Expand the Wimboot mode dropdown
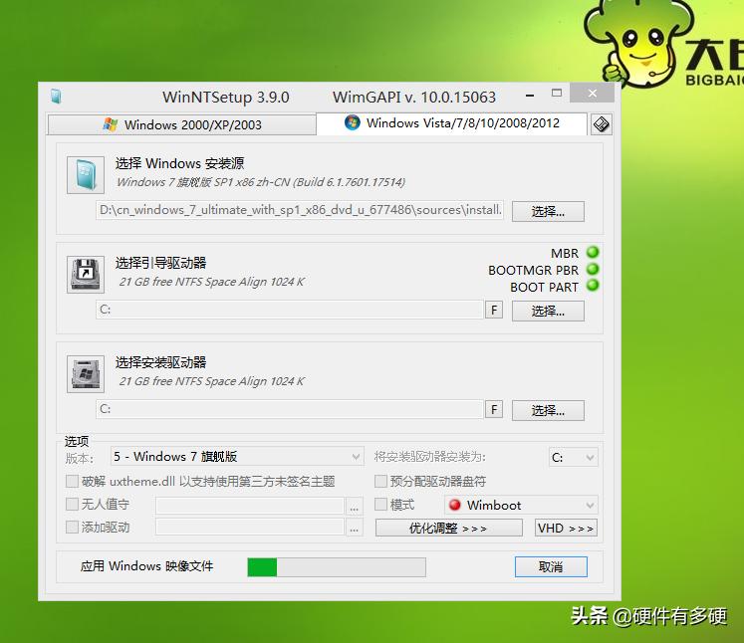Viewport: 744px width, 643px height. click(521, 505)
